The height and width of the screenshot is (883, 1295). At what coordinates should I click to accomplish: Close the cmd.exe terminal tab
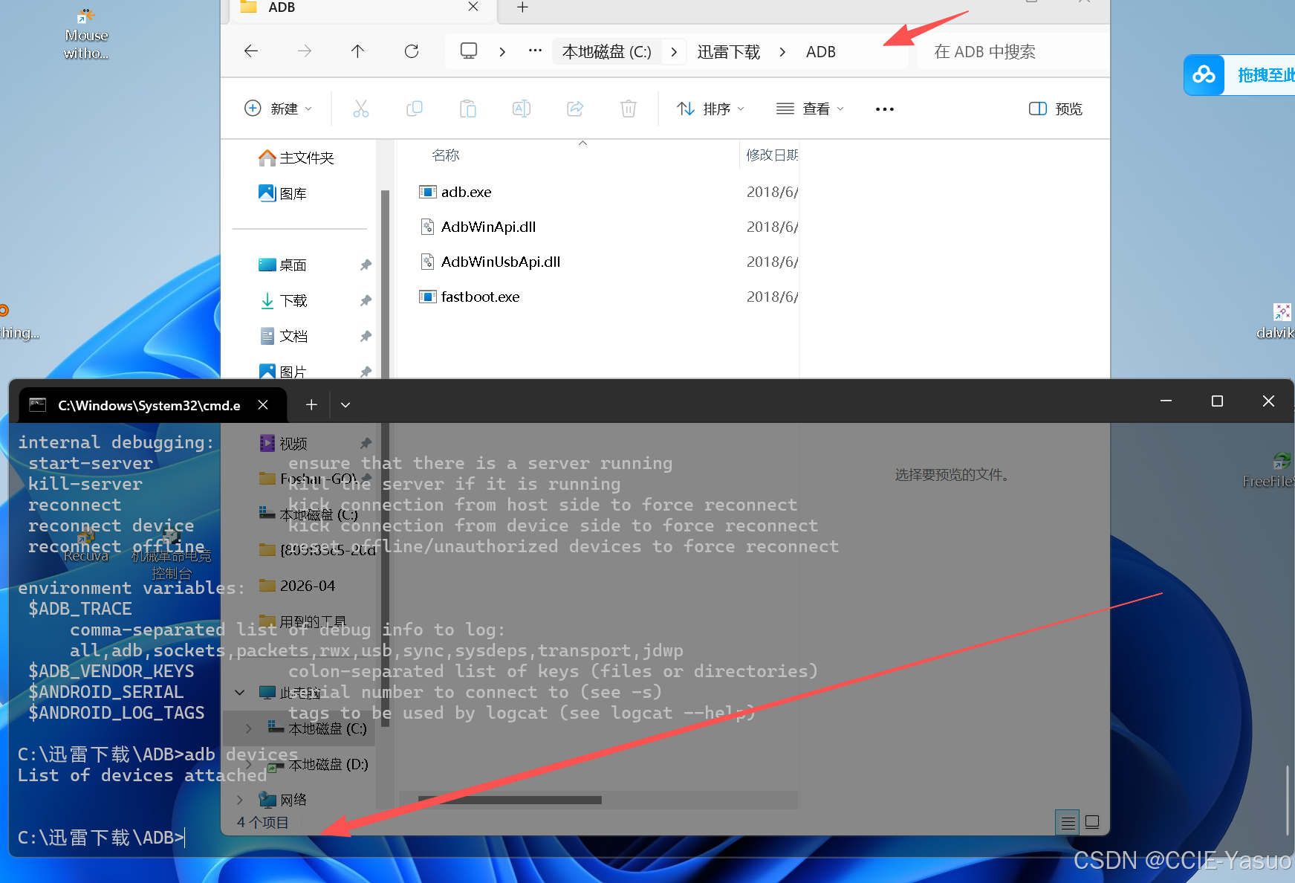(263, 404)
